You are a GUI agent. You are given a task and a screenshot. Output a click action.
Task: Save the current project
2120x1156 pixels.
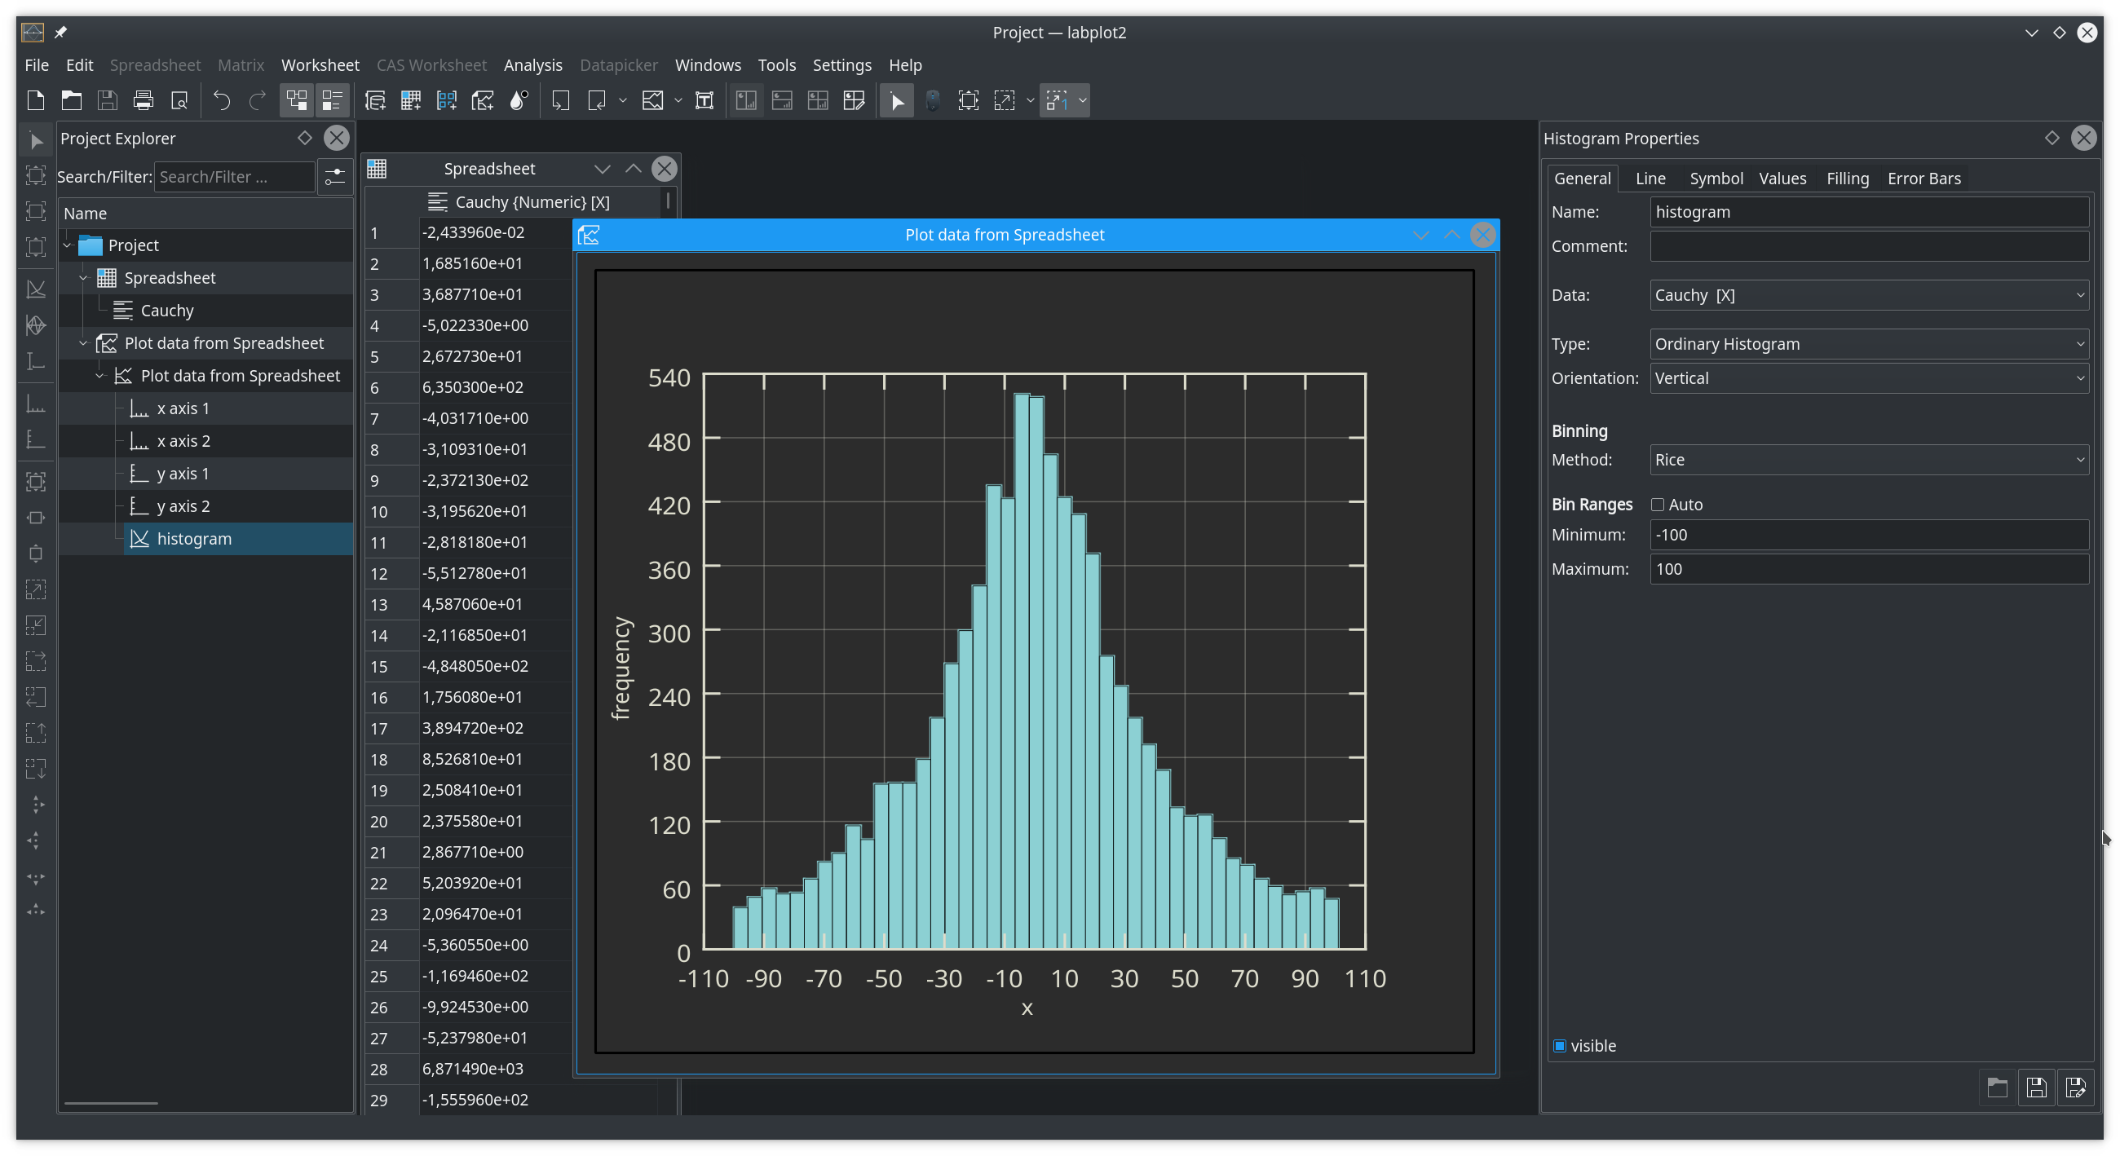pos(108,100)
